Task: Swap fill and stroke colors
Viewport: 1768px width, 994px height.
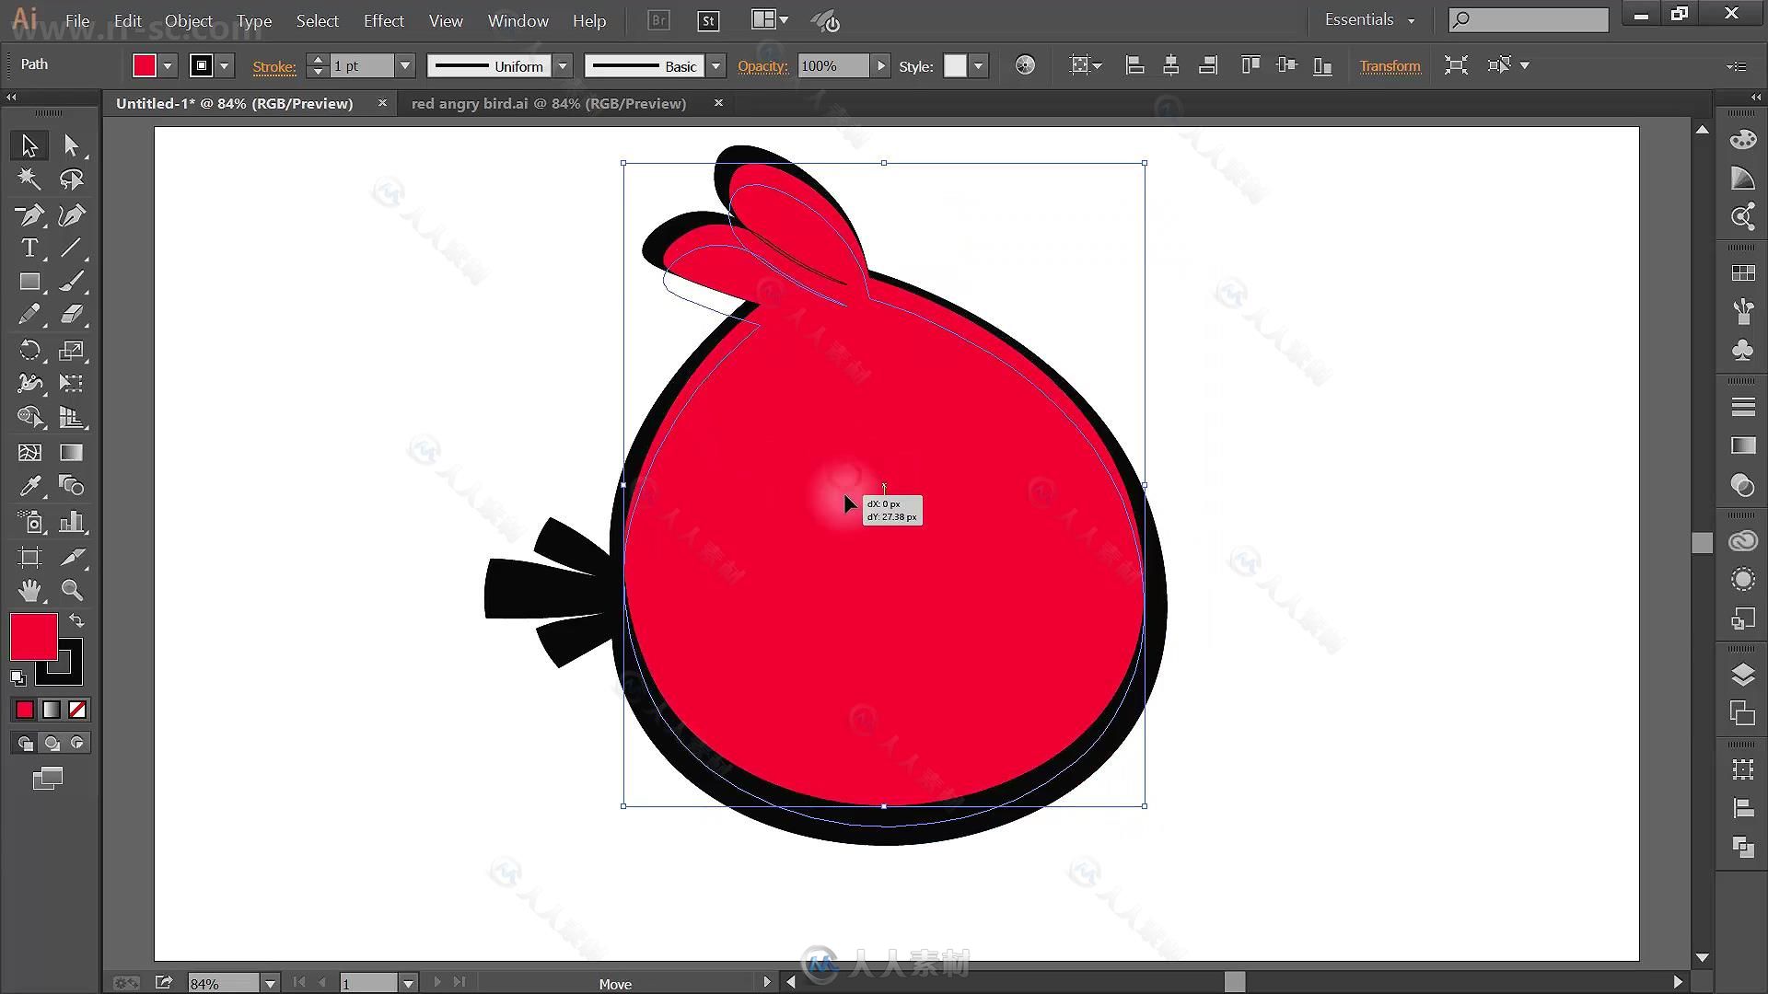Action: [x=77, y=620]
